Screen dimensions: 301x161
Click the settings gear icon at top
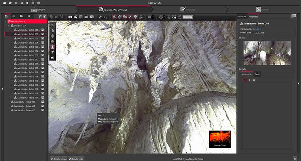click(x=21, y=3)
